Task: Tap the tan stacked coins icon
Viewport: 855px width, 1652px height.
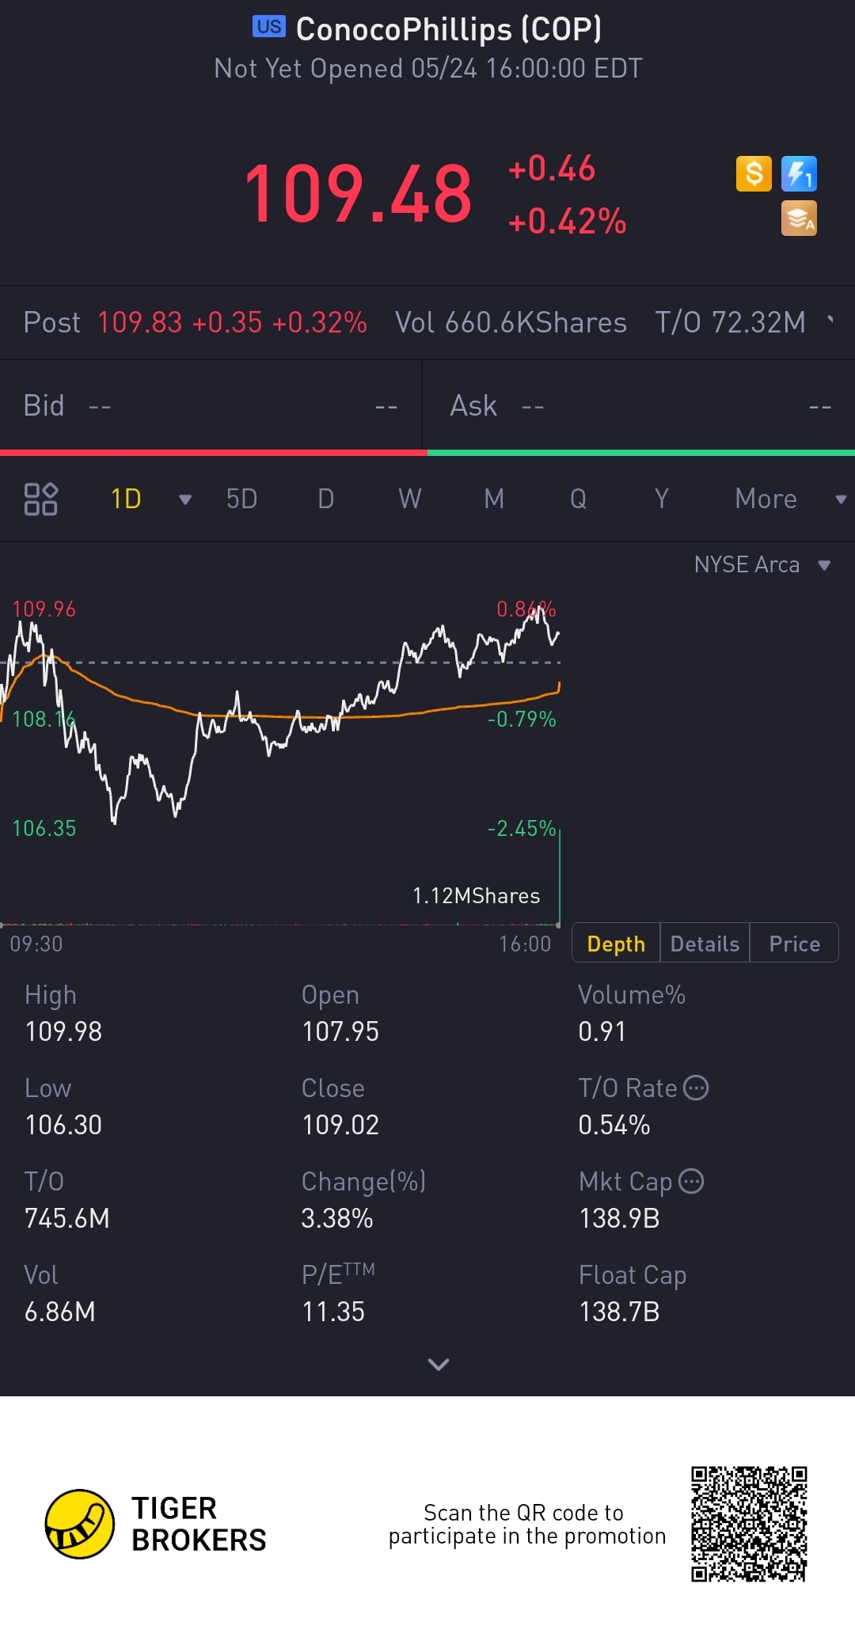Action: (x=799, y=218)
